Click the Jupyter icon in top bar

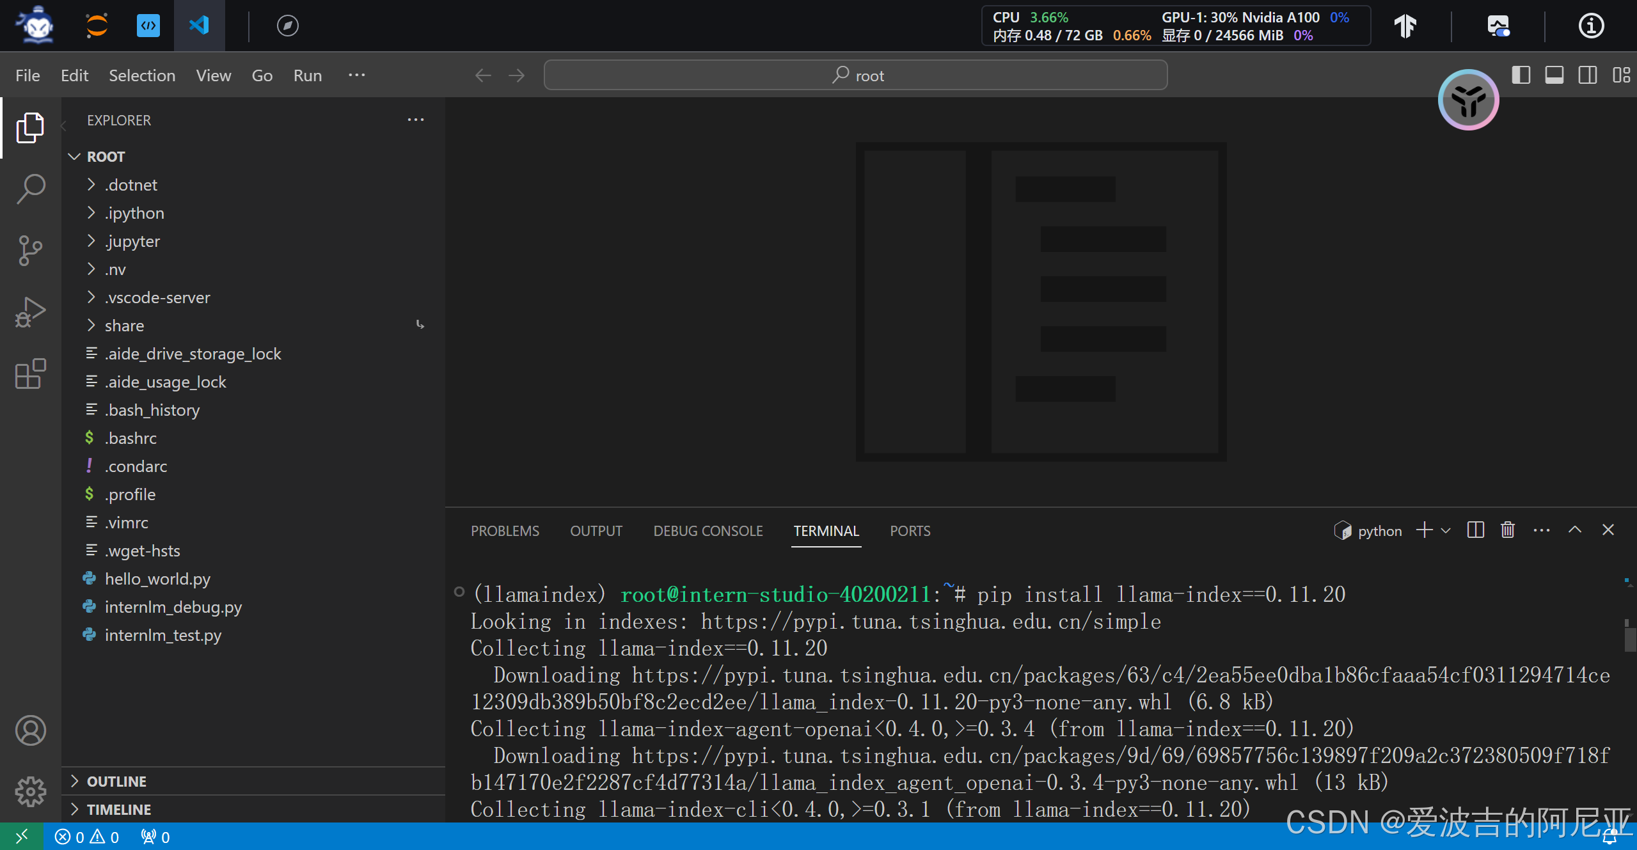97,26
